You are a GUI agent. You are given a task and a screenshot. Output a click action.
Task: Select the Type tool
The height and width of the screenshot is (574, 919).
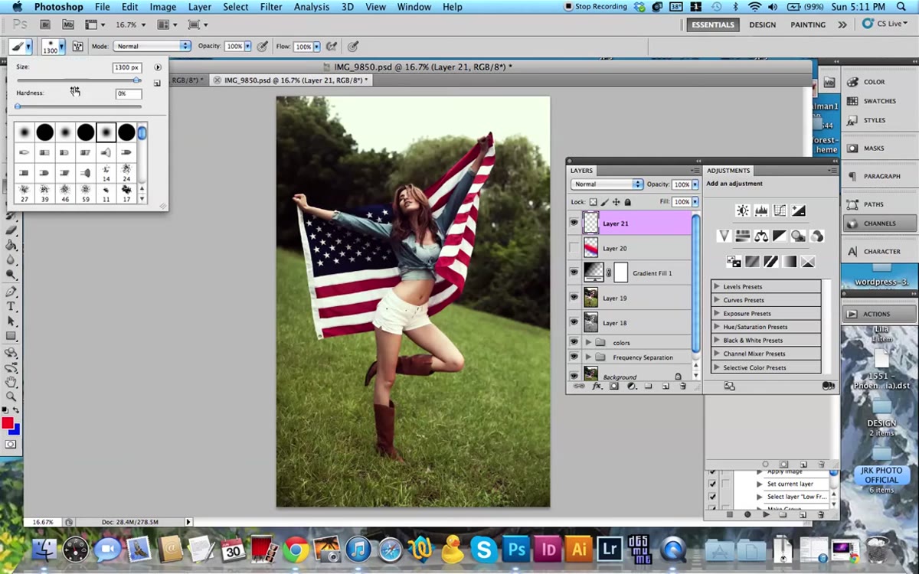tap(11, 306)
